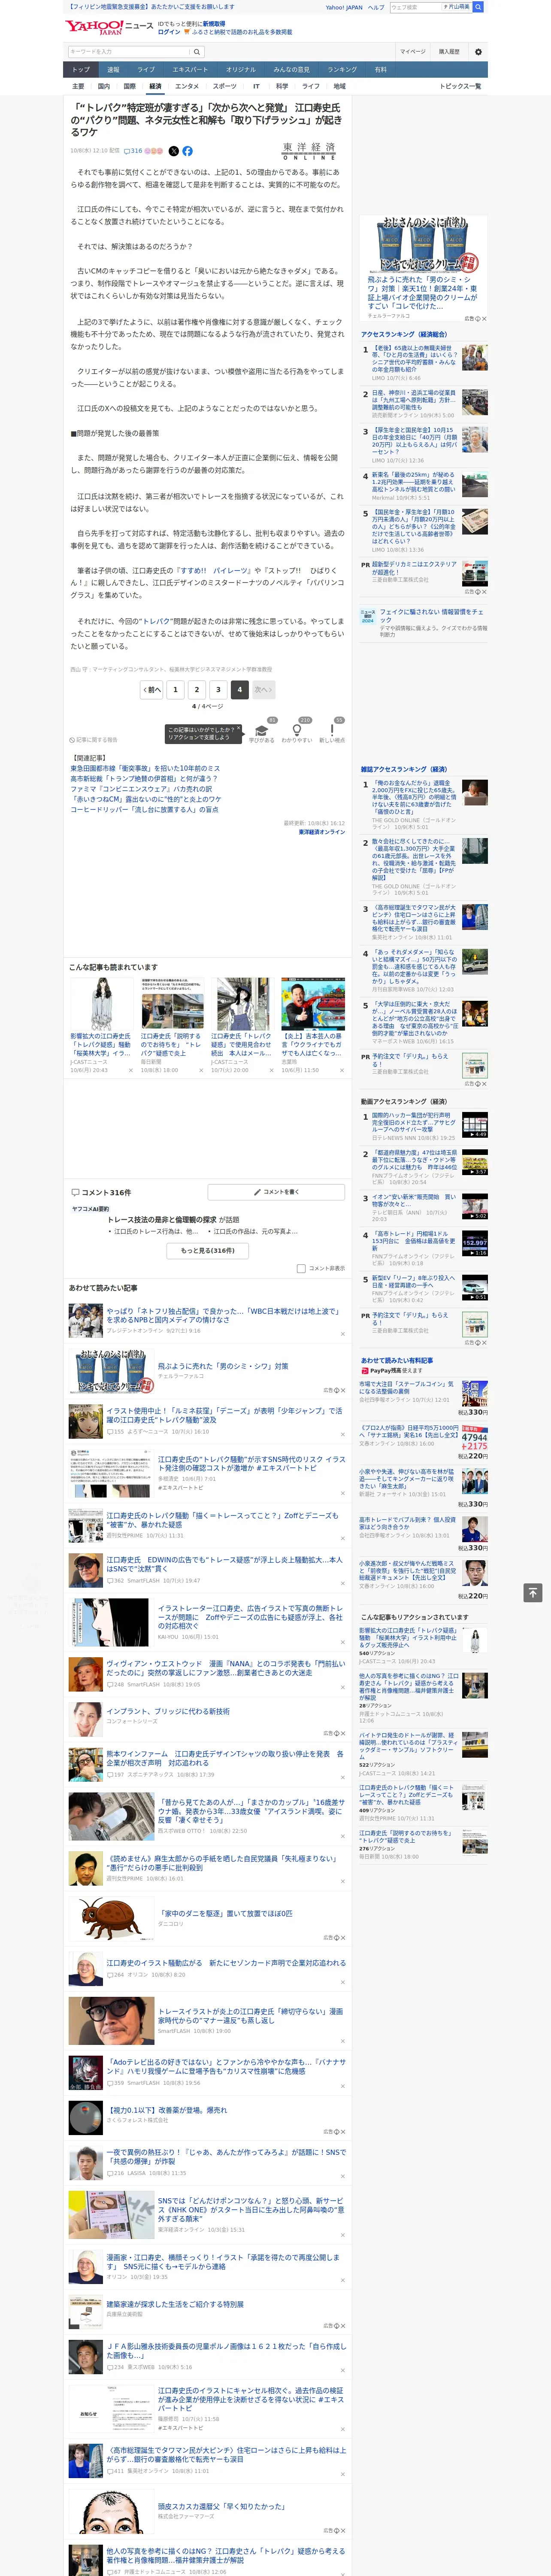Open settings via the gear icon
The height and width of the screenshot is (2576, 551).
point(478,52)
